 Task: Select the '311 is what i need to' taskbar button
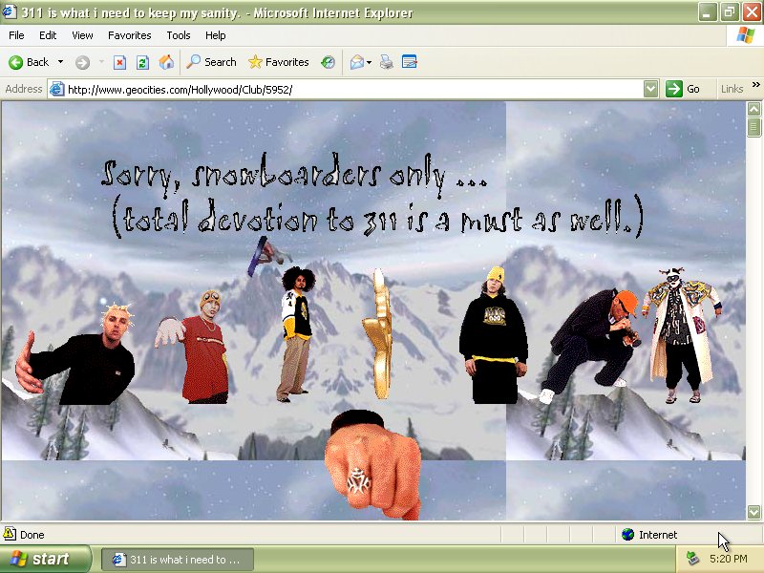click(178, 560)
